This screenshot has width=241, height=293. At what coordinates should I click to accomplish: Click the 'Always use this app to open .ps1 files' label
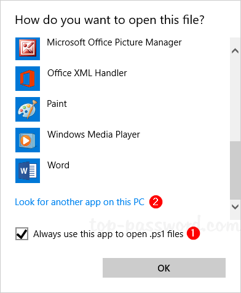pyautogui.click(x=108, y=234)
